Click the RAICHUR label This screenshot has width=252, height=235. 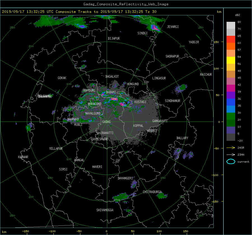[206, 75]
